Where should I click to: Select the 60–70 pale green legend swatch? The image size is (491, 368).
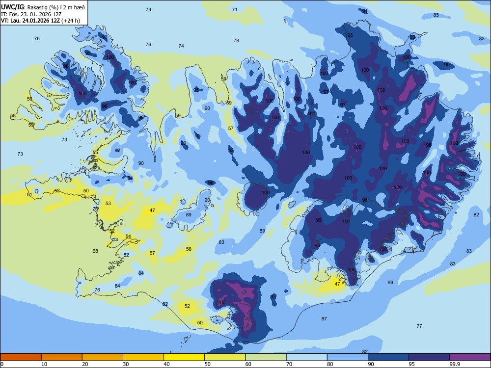pyautogui.click(x=266, y=357)
